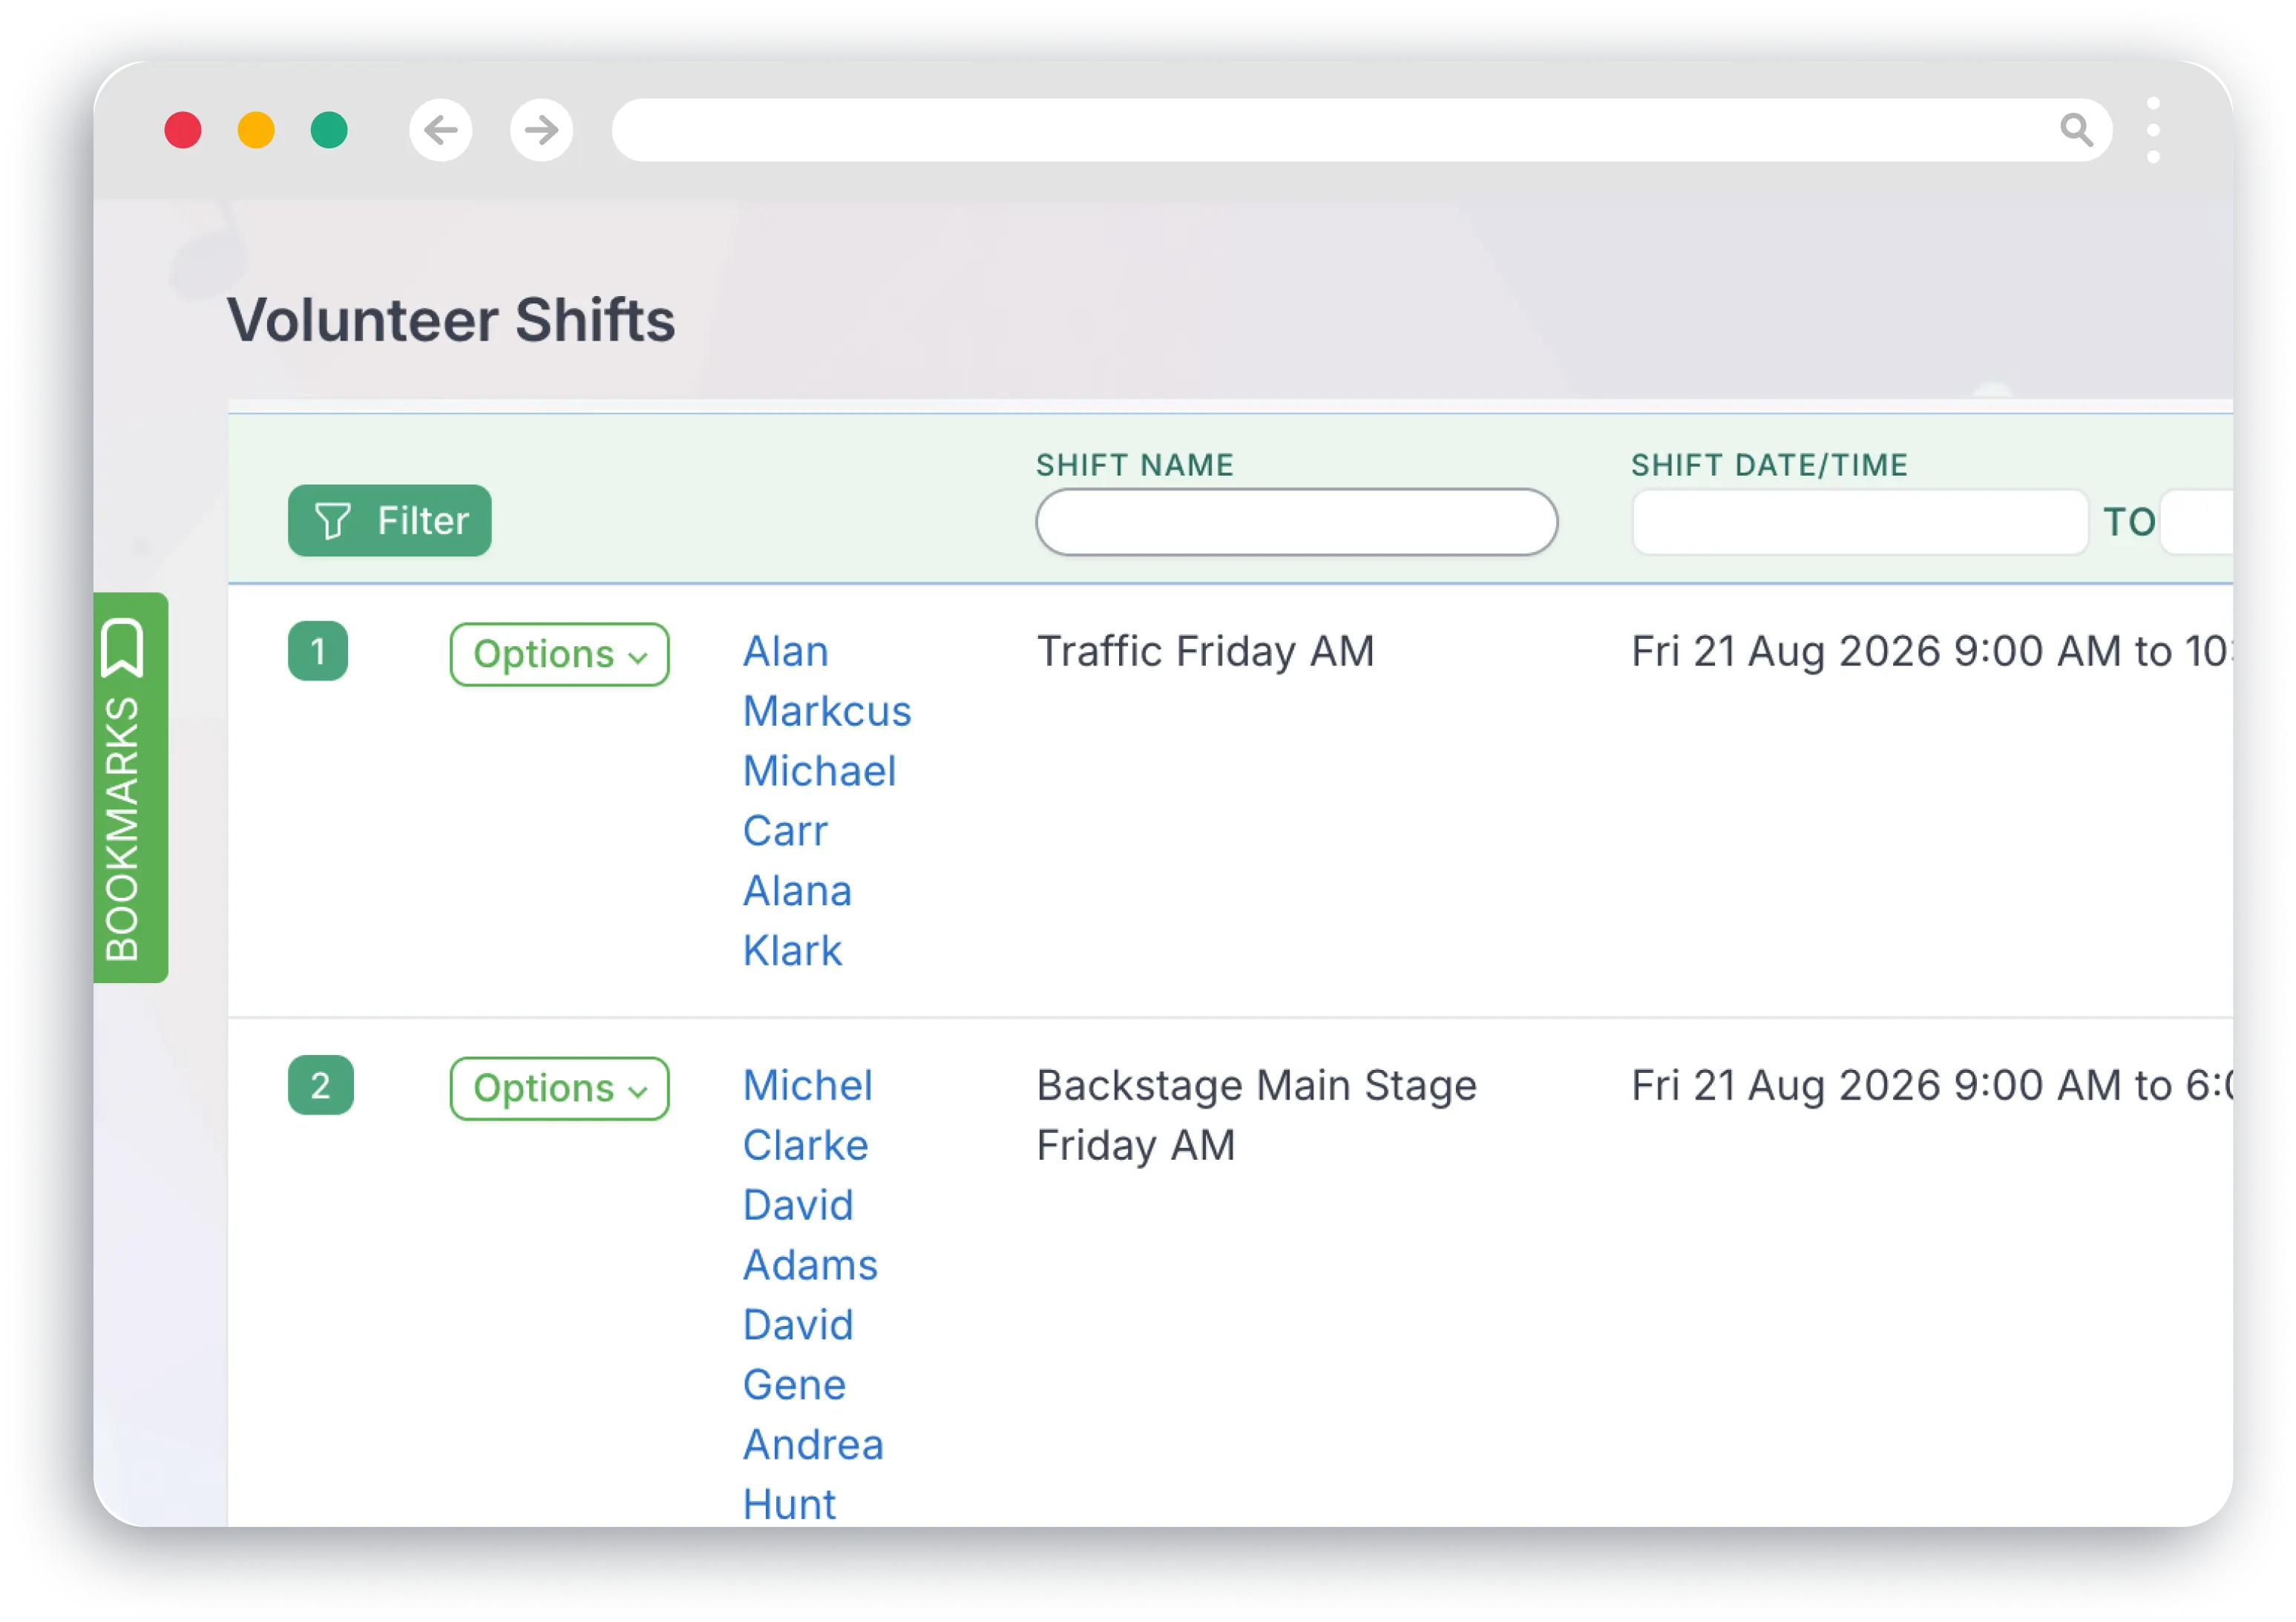Screen dimensions: 2296x1622
Task: Click the browser forward arrow
Action: [x=541, y=130]
